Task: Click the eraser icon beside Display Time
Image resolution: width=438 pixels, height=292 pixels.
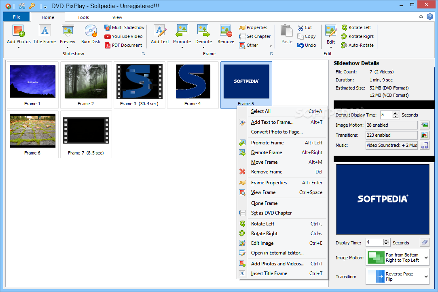Action: (425, 242)
